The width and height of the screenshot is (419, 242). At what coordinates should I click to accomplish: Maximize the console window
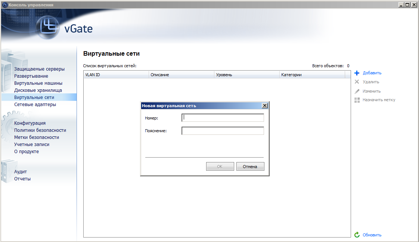[407, 5]
